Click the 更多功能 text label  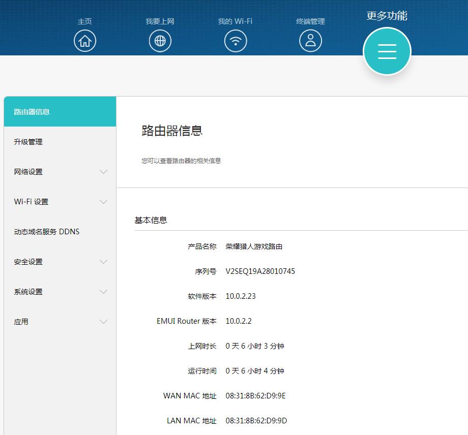coord(387,16)
